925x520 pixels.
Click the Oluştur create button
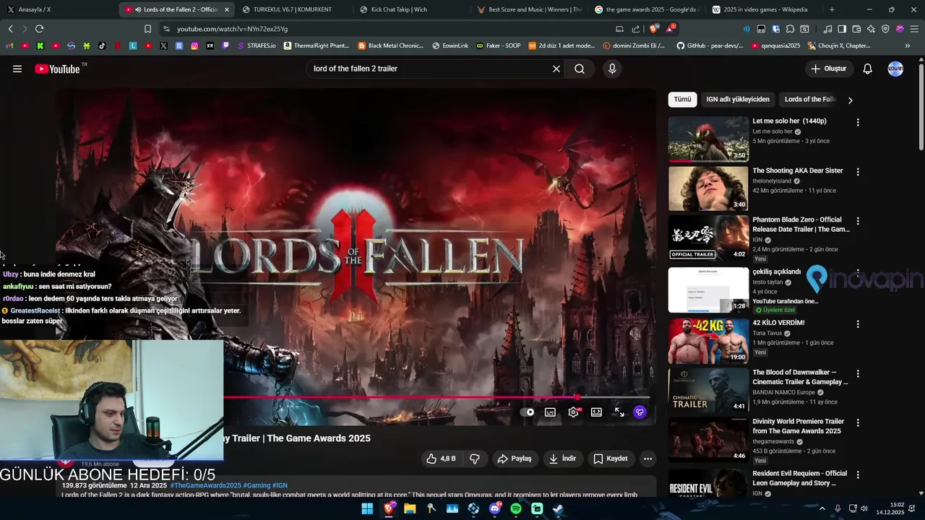[x=828, y=69]
